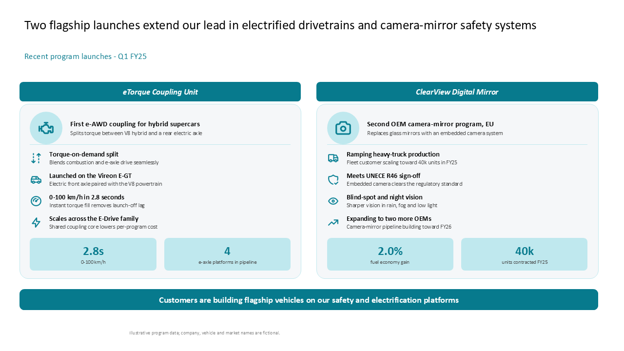Click 'First e-AWD coupling for hybrid supercars'
This screenshot has height=351, width=624.
tap(135, 124)
